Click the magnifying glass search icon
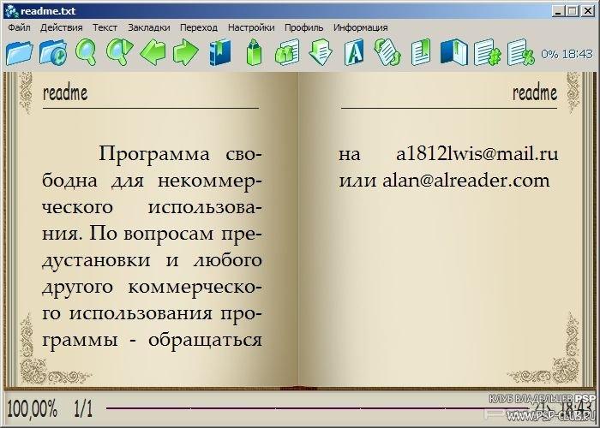The image size is (600, 428). tap(86, 53)
